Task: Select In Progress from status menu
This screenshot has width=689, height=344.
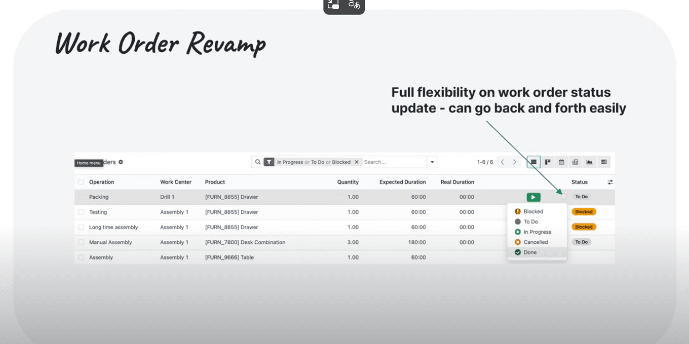Action: [x=537, y=232]
